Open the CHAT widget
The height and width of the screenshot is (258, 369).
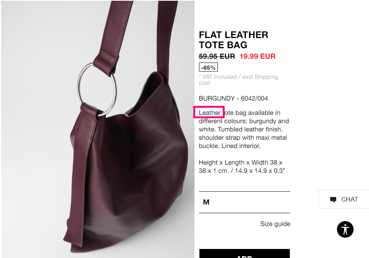[344, 199]
